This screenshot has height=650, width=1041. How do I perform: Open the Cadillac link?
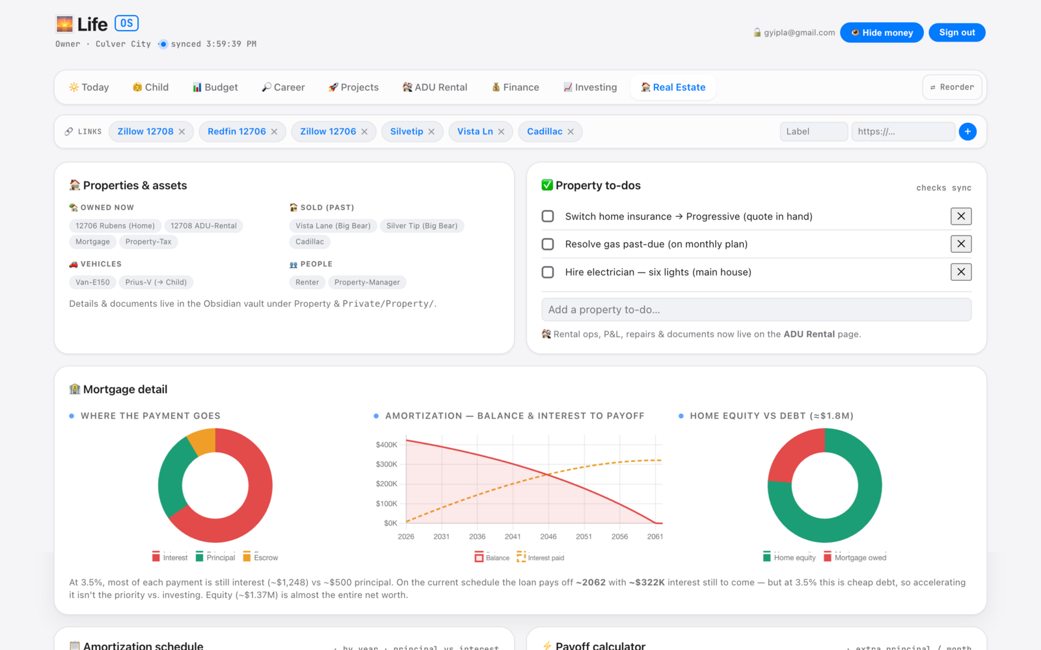tap(545, 131)
